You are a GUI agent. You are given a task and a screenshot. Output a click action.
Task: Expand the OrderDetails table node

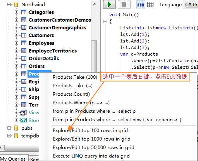pyautogui.click(x=16, y=59)
